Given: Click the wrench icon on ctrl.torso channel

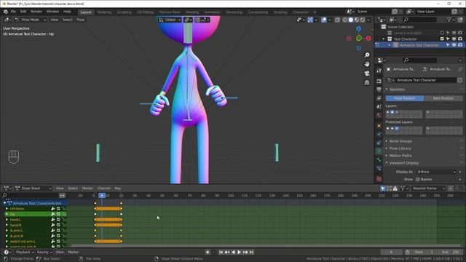Looking at the screenshot, I should [x=53, y=209].
